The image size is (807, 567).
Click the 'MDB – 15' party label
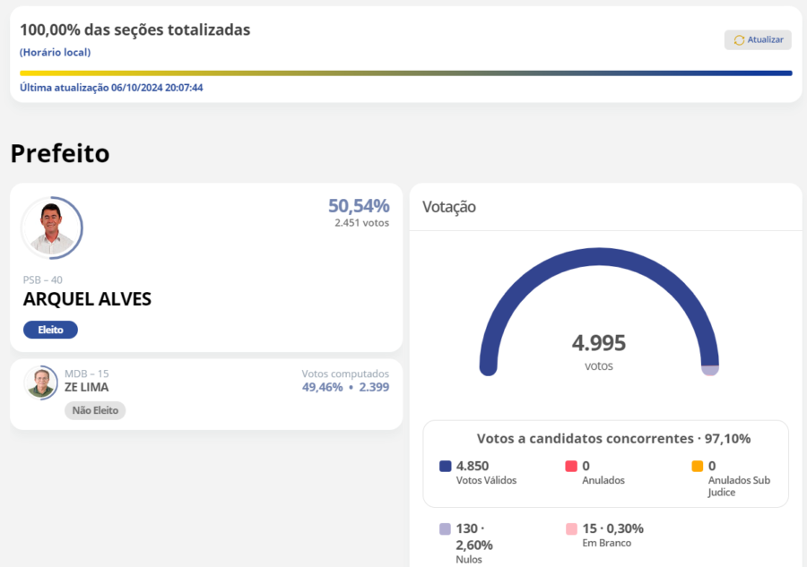pyautogui.click(x=86, y=374)
